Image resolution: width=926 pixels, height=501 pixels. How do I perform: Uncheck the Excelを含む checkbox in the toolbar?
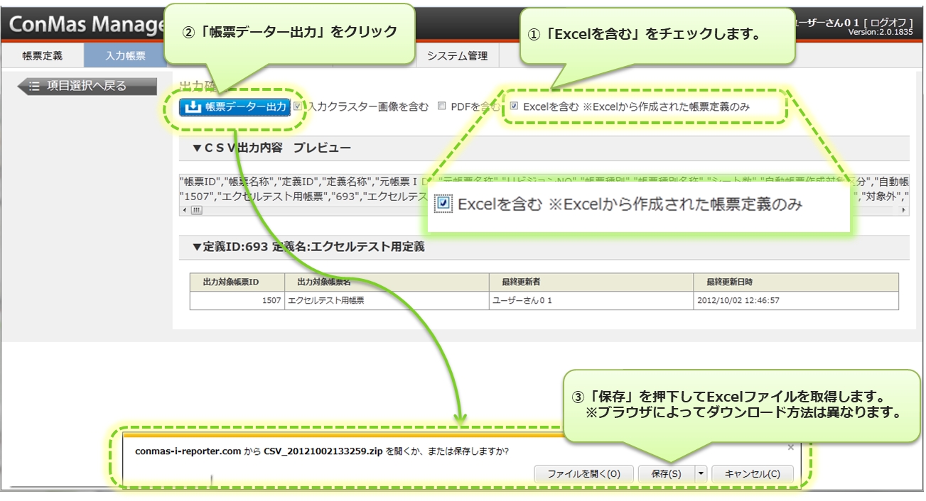pyautogui.click(x=514, y=106)
